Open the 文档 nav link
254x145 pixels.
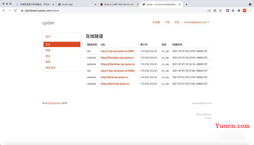click(177, 22)
